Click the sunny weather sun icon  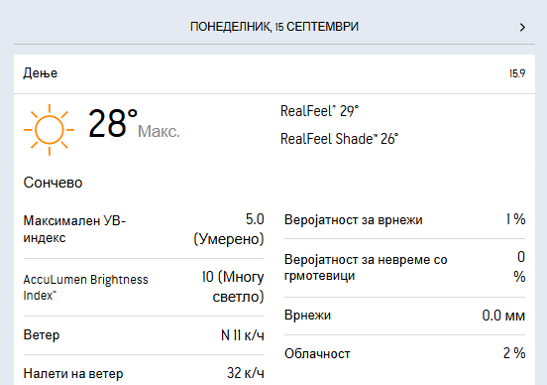click(x=50, y=130)
